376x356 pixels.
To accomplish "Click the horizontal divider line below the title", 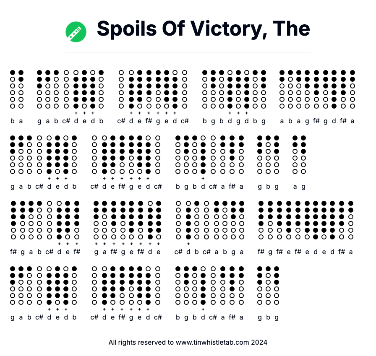I will (x=188, y=52).
